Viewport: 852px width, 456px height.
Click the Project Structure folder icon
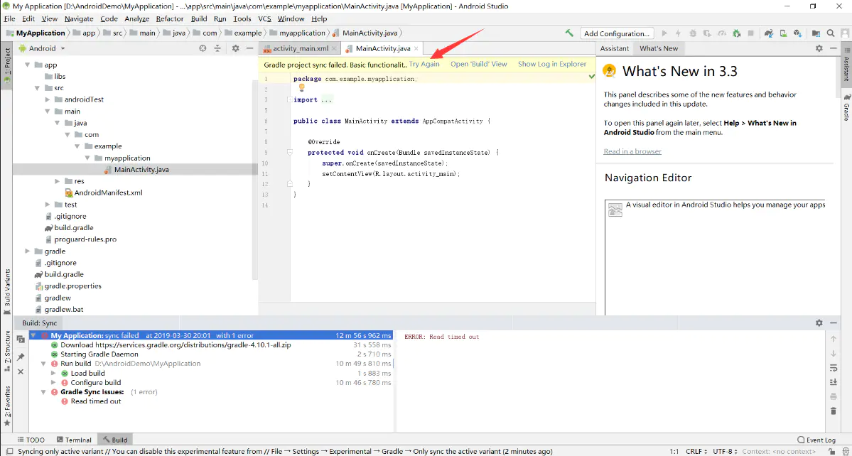tap(816, 33)
